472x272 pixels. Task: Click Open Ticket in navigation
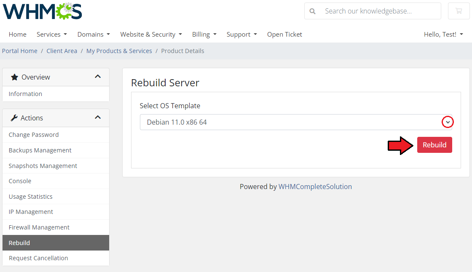point(284,34)
